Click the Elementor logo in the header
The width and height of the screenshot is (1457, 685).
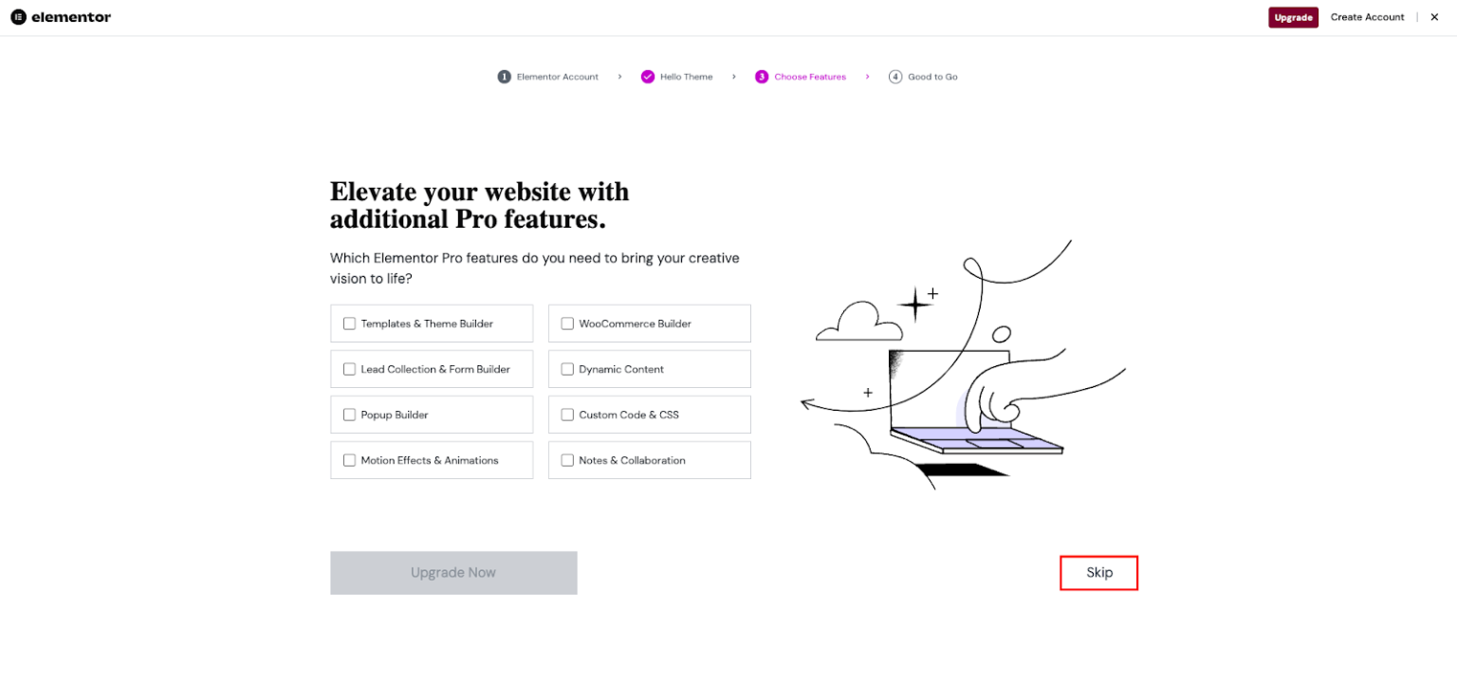(x=60, y=16)
